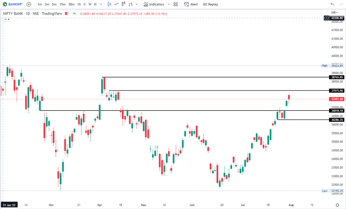The height and width of the screenshot is (209, 346).
Task: Select the 1h timeframe
Action: 79,4
